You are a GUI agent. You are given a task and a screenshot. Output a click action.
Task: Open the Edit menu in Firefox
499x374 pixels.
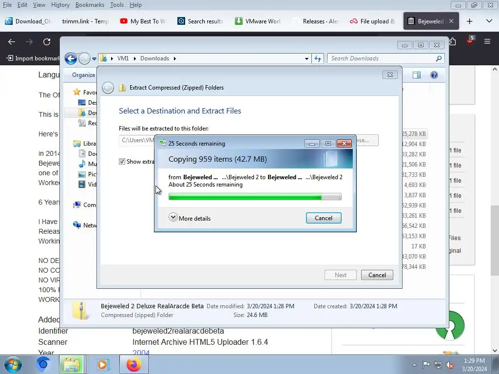pyautogui.click(x=22, y=5)
